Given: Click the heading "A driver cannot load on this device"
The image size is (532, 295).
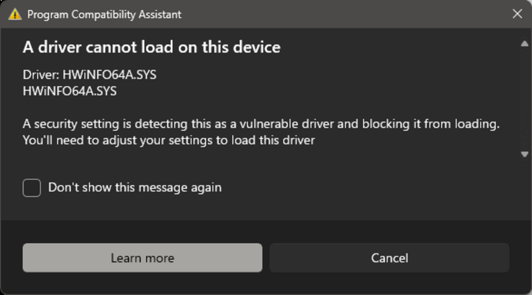Looking at the screenshot, I should coord(151,47).
